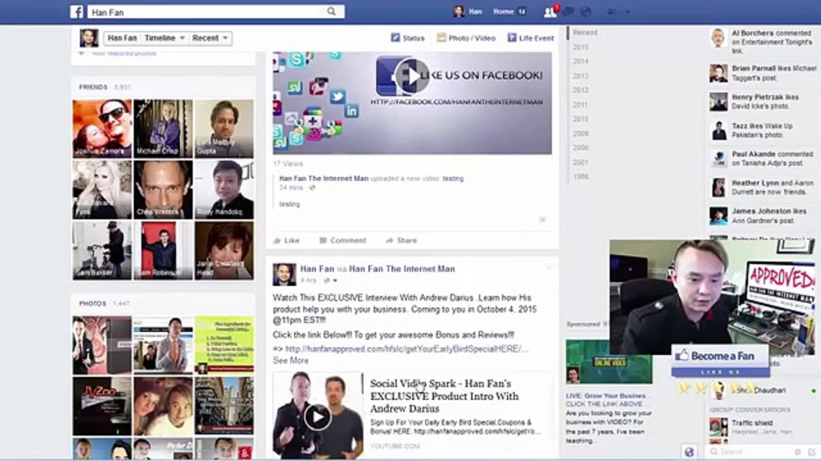The image size is (821, 461).
Task: Open the hanfanapproved.com link in post
Action: point(407,349)
